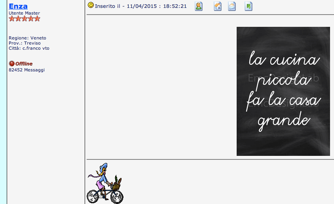Click the yellow smiley face icon

pyautogui.click(x=91, y=5)
